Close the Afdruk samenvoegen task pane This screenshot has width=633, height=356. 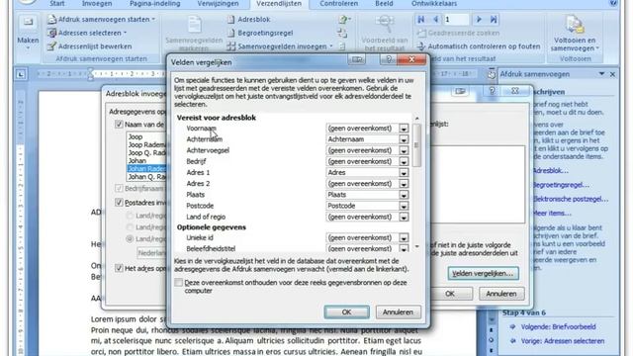tap(612, 74)
